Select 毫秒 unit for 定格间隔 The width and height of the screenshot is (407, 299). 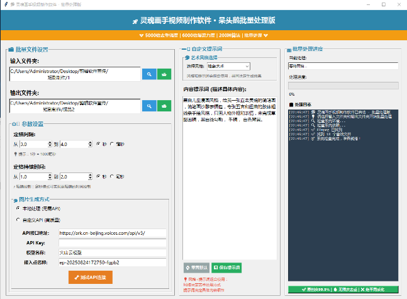pos(111,144)
